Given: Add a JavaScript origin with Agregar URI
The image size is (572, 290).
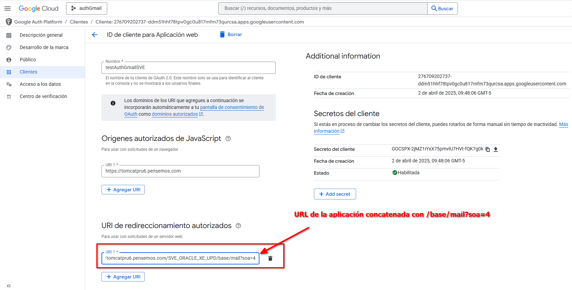Looking at the screenshot, I should pos(123,190).
